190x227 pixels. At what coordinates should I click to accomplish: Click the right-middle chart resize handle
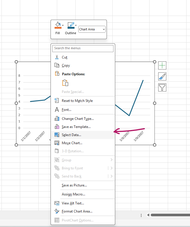pos(154,103)
